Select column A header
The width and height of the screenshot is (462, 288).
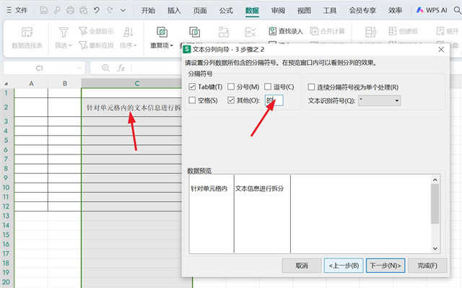tap(31, 84)
